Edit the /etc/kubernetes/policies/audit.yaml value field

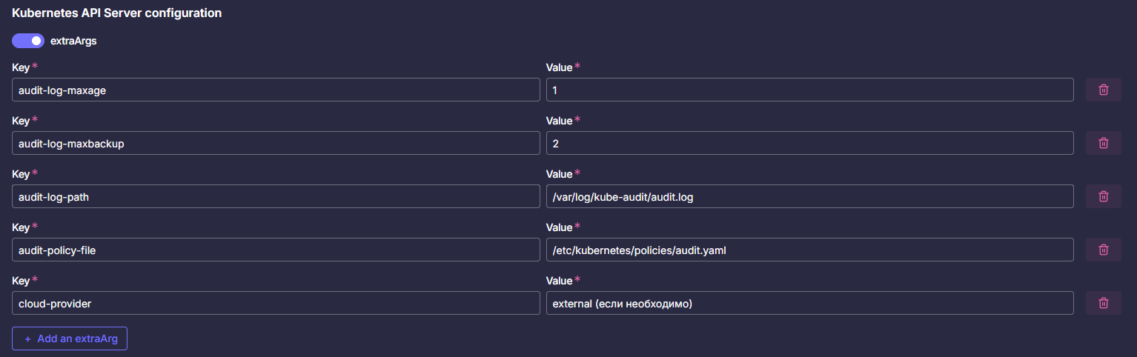pos(810,250)
